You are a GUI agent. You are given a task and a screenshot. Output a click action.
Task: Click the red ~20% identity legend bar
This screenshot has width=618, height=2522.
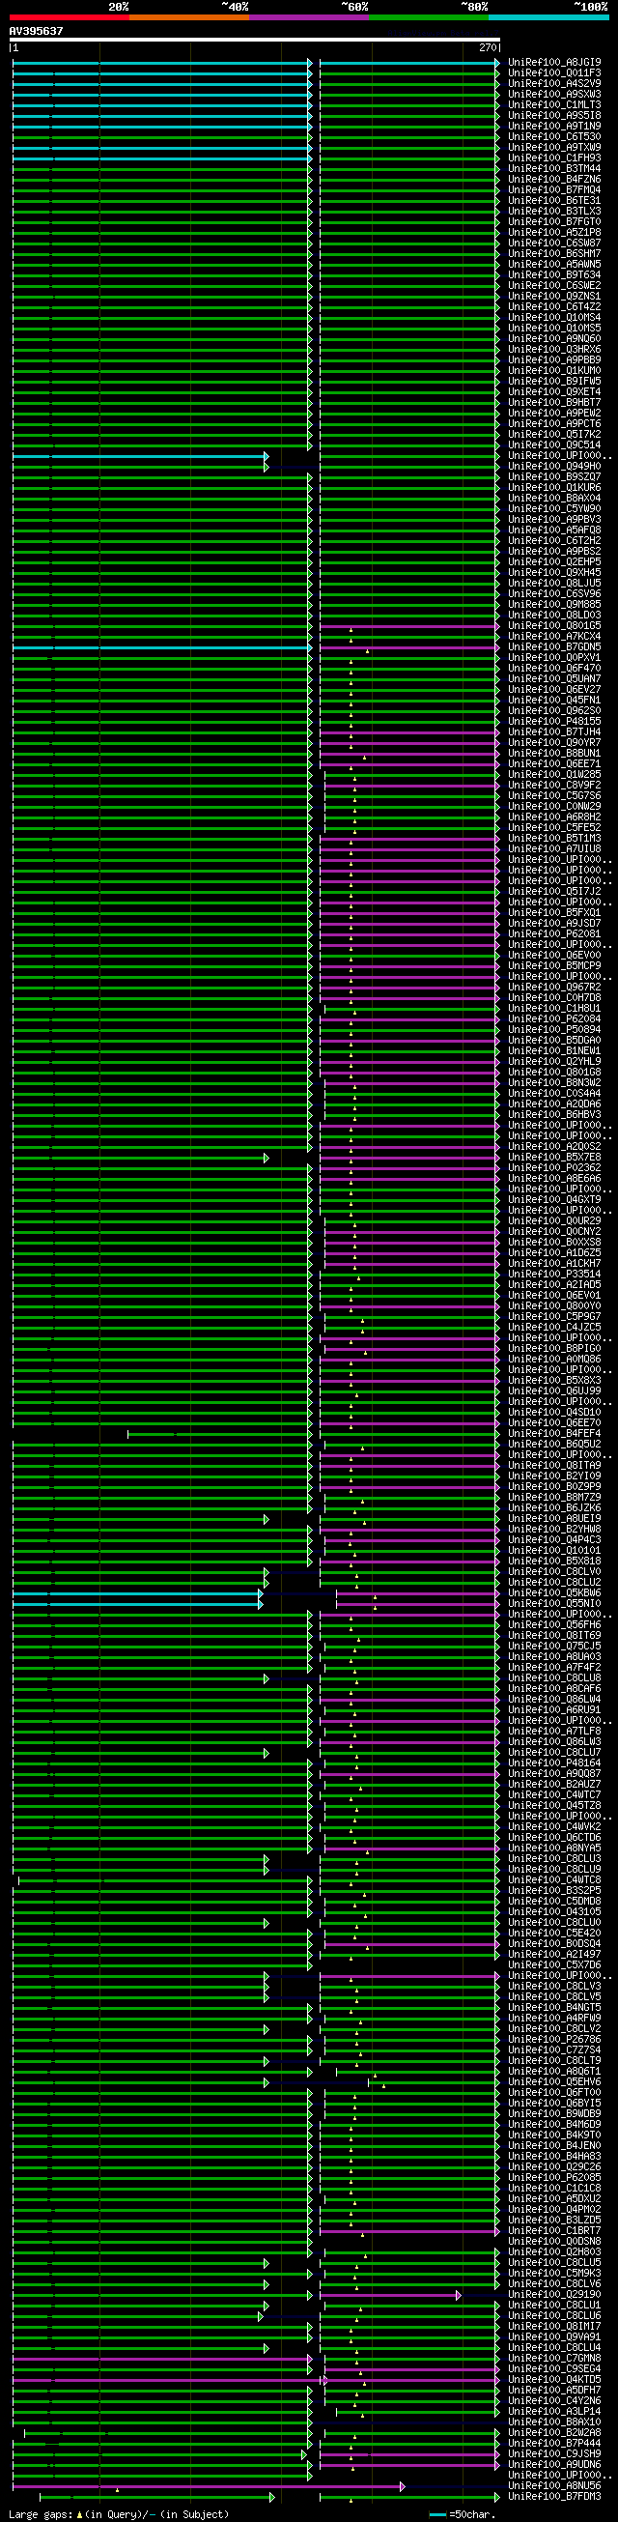point(69,17)
